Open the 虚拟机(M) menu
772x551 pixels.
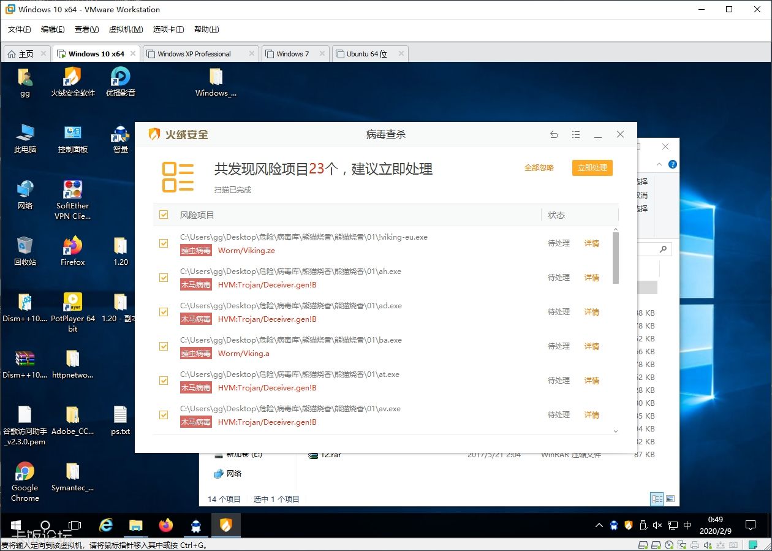coord(126,29)
